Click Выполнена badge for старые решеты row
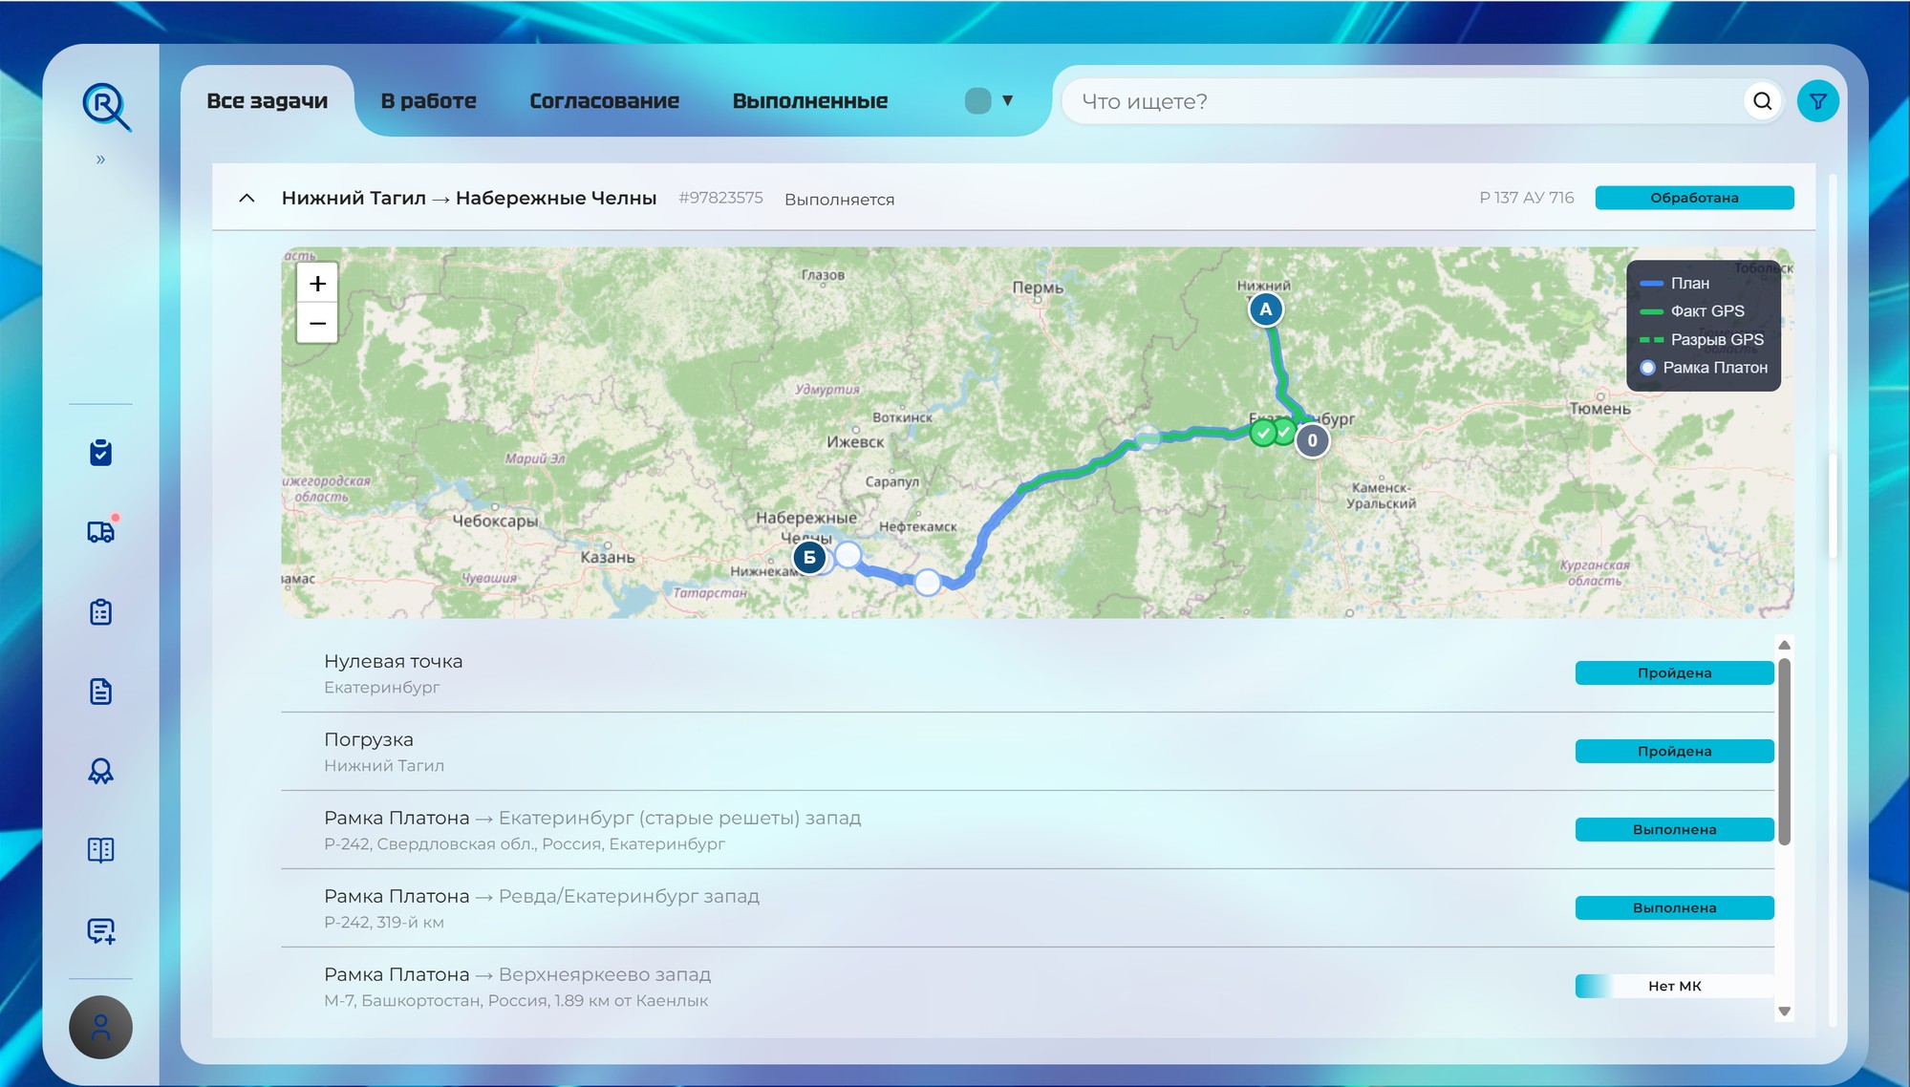Image resolution: width=1910 pixels, height=1087 pixels. tap(1674, 830)
